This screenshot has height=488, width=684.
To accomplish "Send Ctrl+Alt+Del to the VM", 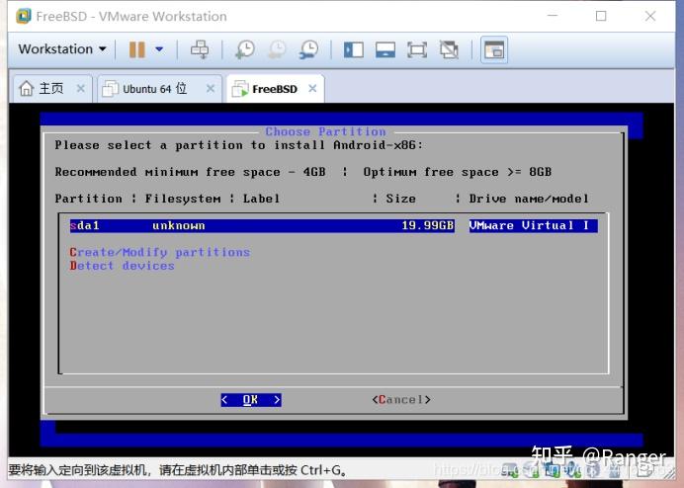I will (x=200, y=49).
